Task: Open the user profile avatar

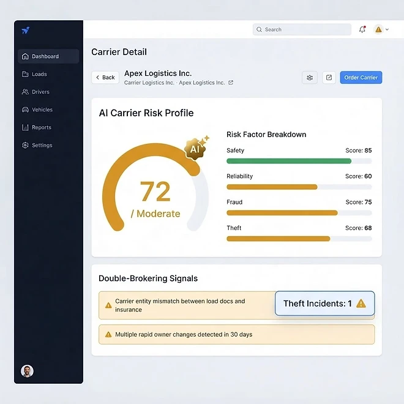Action: 27,371
